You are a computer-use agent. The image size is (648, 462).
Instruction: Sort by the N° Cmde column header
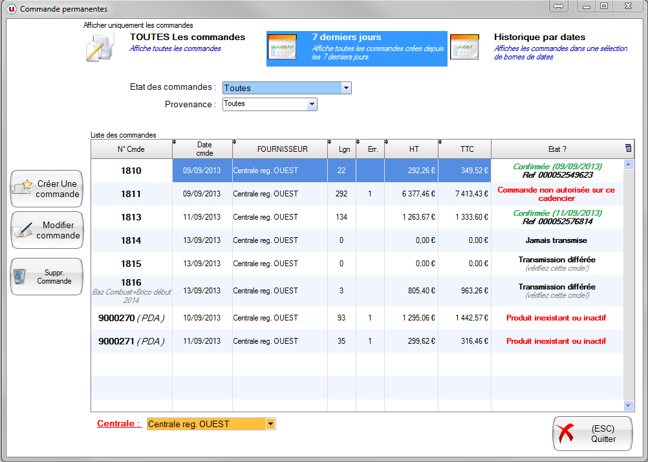(131, 149)
